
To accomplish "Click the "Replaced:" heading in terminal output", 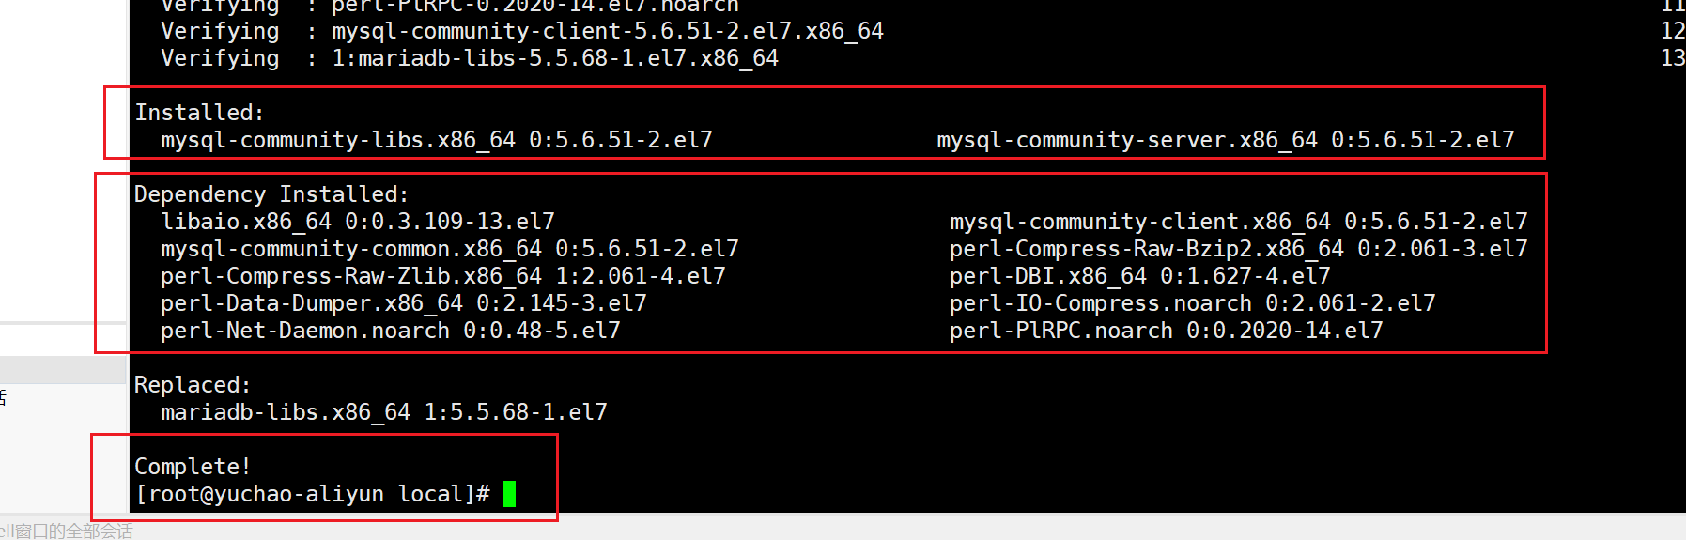I will pos(193,385).
